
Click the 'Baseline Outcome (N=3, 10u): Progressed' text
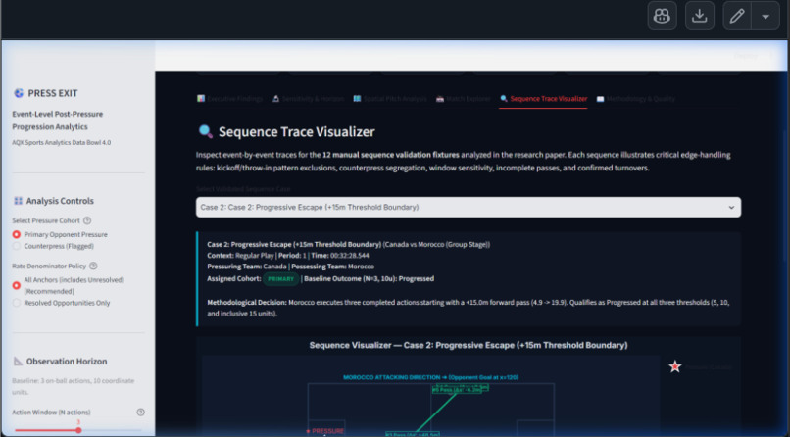click(369, 278)
